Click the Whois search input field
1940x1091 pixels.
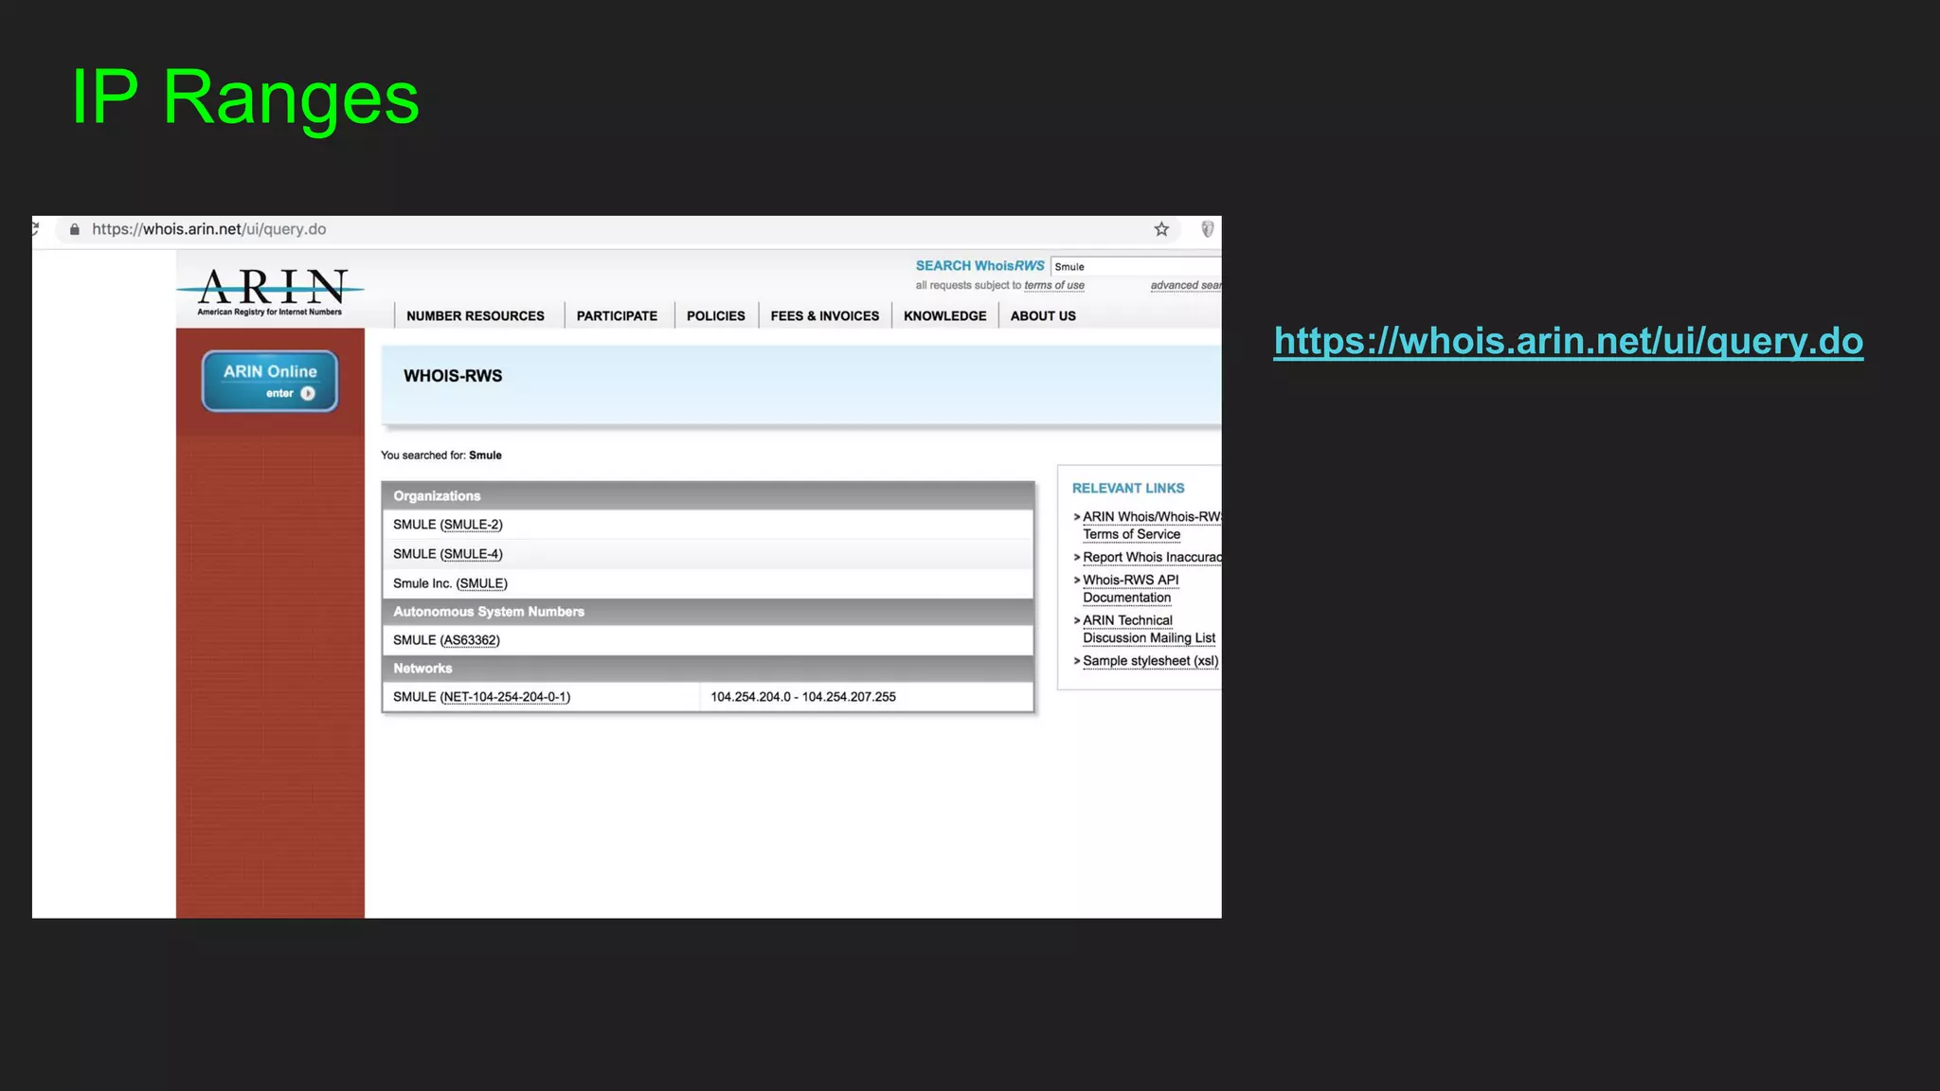coord(1135,267)
